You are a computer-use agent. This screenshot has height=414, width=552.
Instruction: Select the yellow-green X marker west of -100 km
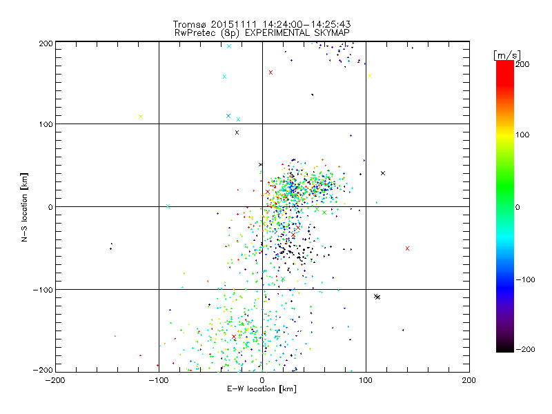pyautogui.click(x=141, y=117)
